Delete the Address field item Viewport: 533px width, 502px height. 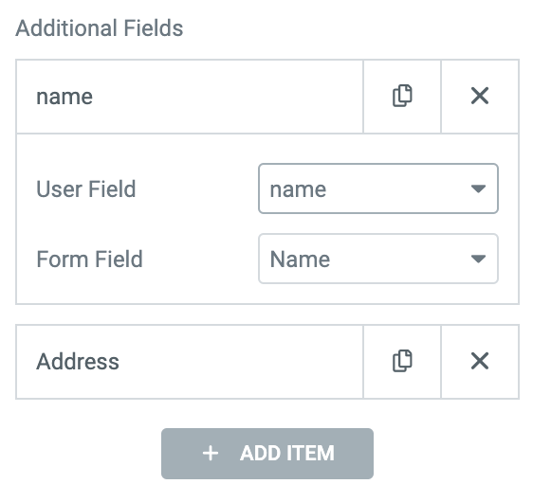480,361
